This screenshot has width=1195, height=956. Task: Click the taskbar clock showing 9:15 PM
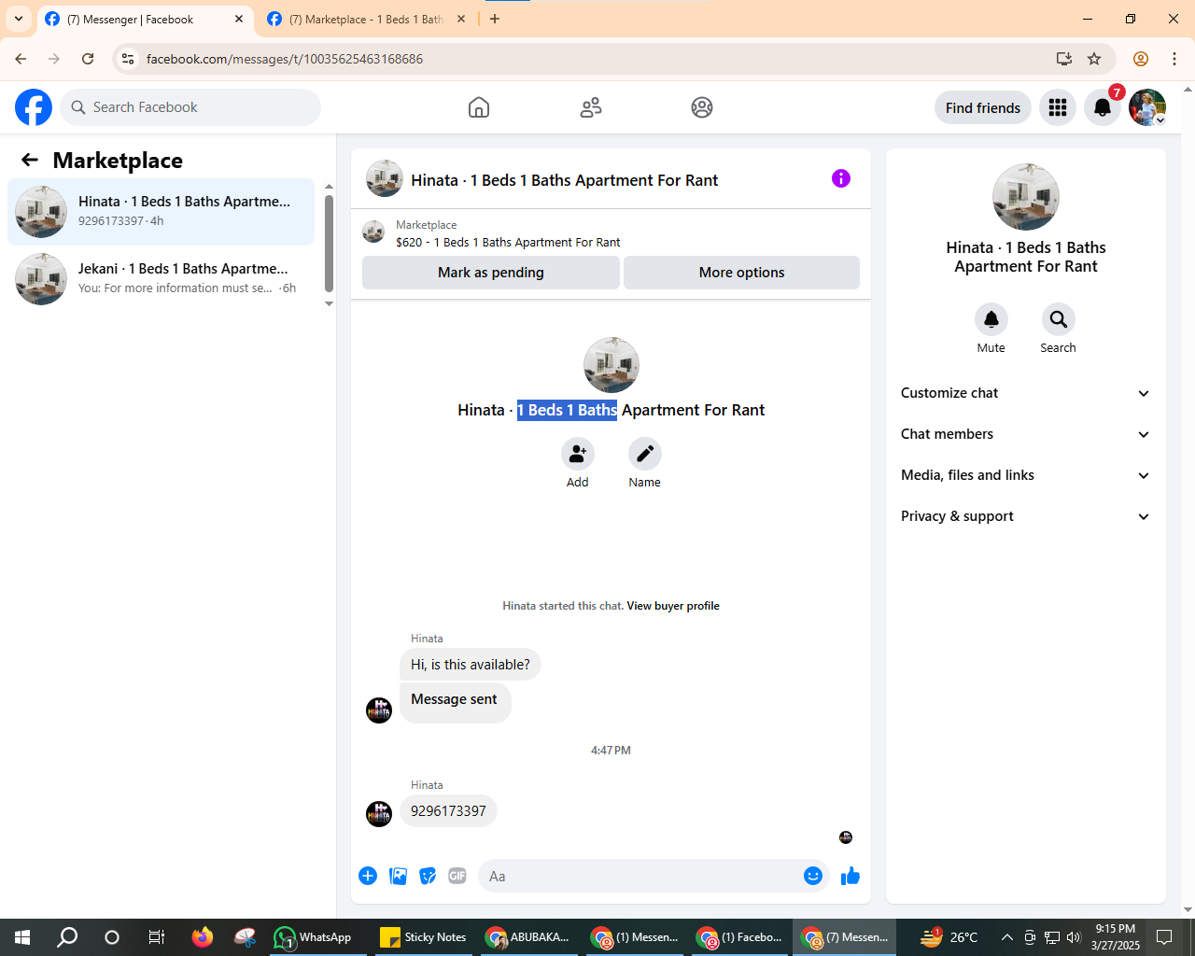point(1116,937)
